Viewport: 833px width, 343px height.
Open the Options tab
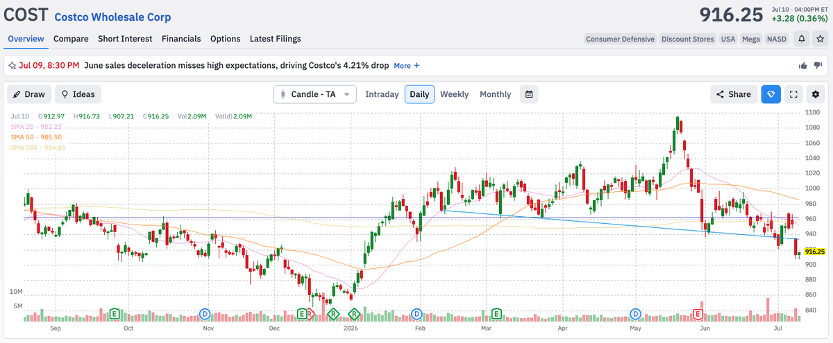click(225, 39)
